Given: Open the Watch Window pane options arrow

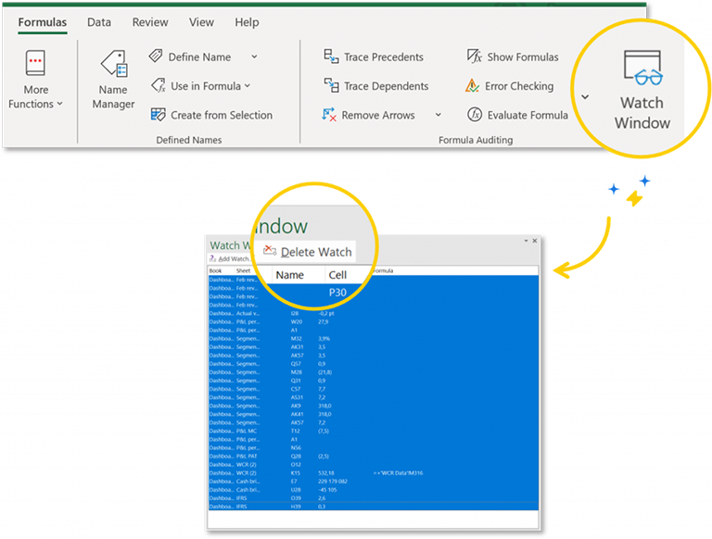Looking at the screenshot, I should tap(526, 241).
